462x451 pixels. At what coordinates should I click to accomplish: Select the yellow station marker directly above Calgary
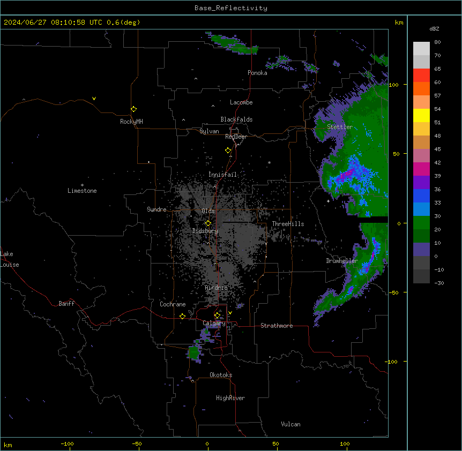pyautogui.click(x=217, y=315)
